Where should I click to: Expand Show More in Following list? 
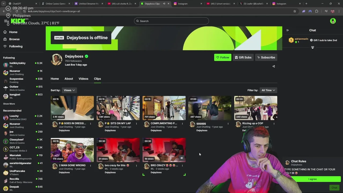[x=9, y=104]
